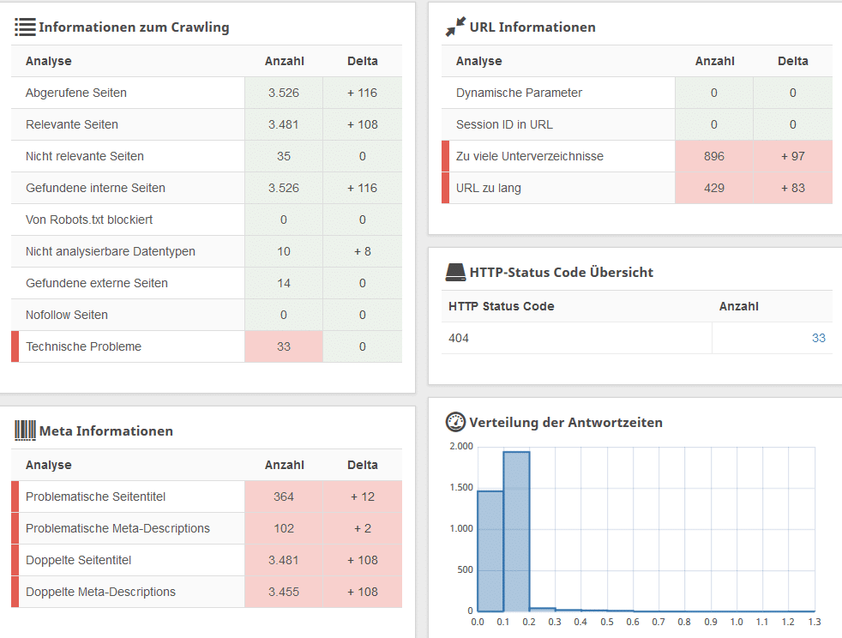The width and height of the screenshot is (842, 638).
Task: Click the Anzahl column header in the crawling table
Action: [284, 61]
